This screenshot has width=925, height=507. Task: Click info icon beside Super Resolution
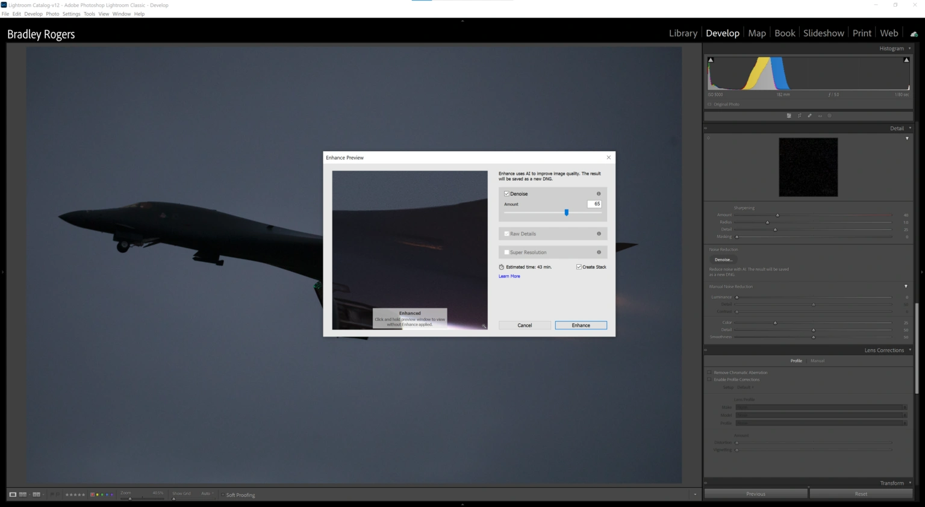click(x=599, y=252)
